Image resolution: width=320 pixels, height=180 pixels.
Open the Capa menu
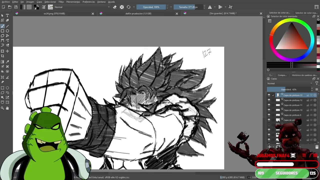(39, 2)
